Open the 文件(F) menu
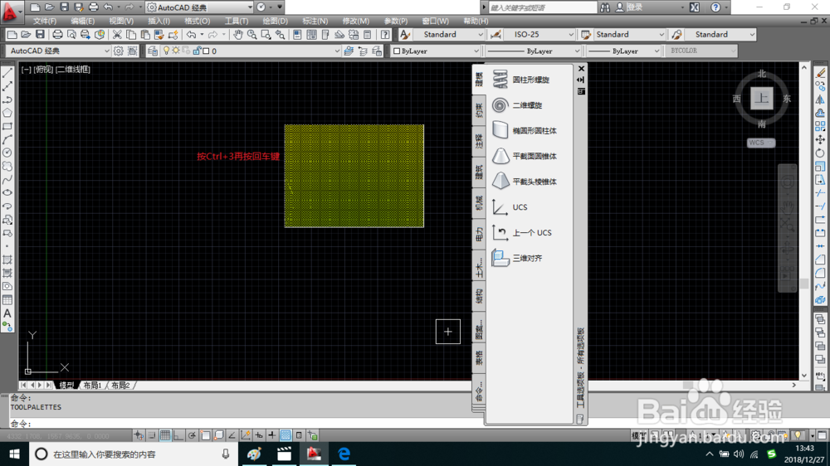This screenshot has width=830, height=466. coord(45,22)
